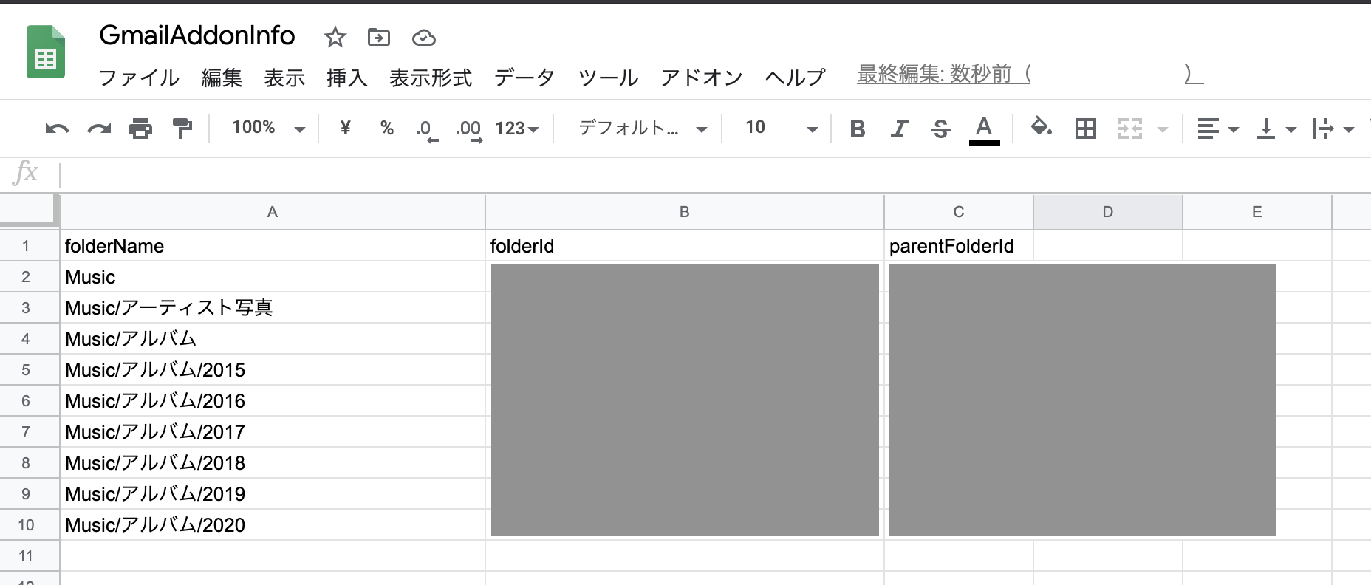Image resolution: width=1371 pixels, height=585 pixels.
Task: Select the Music/アルバム cell in row 4
Action: 273,339
